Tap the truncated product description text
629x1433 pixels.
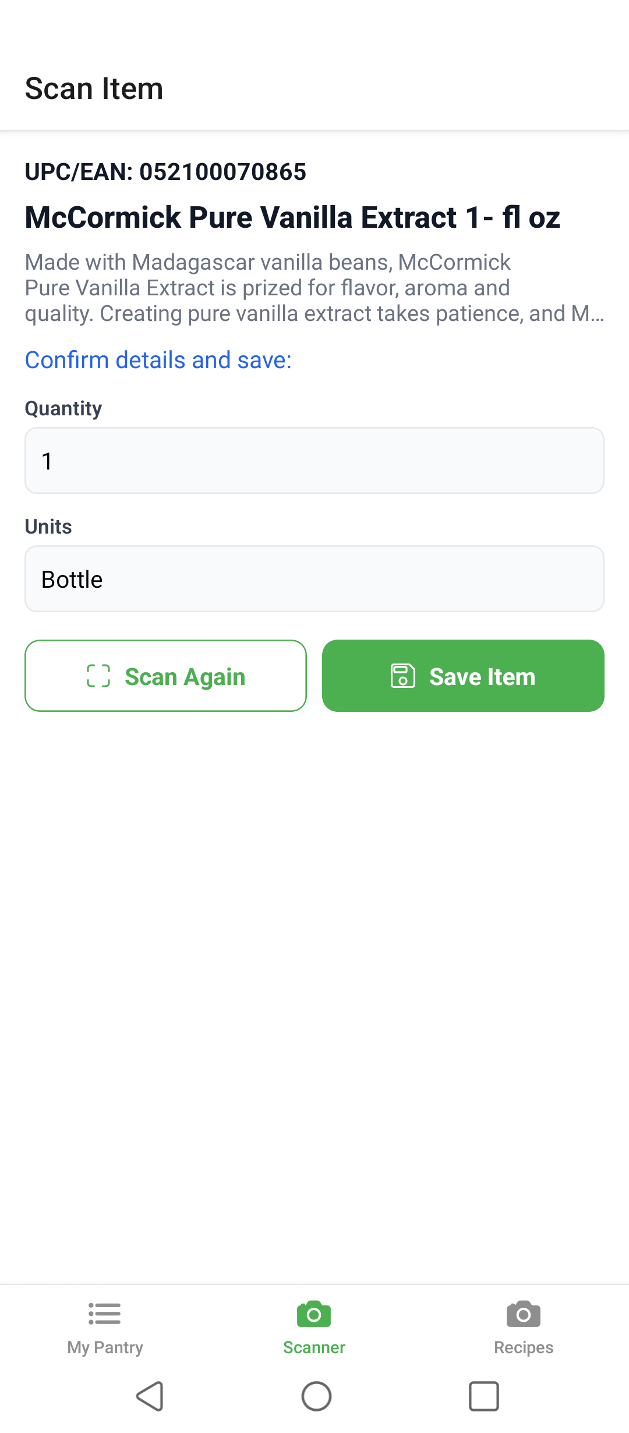[x=314, y=288]
